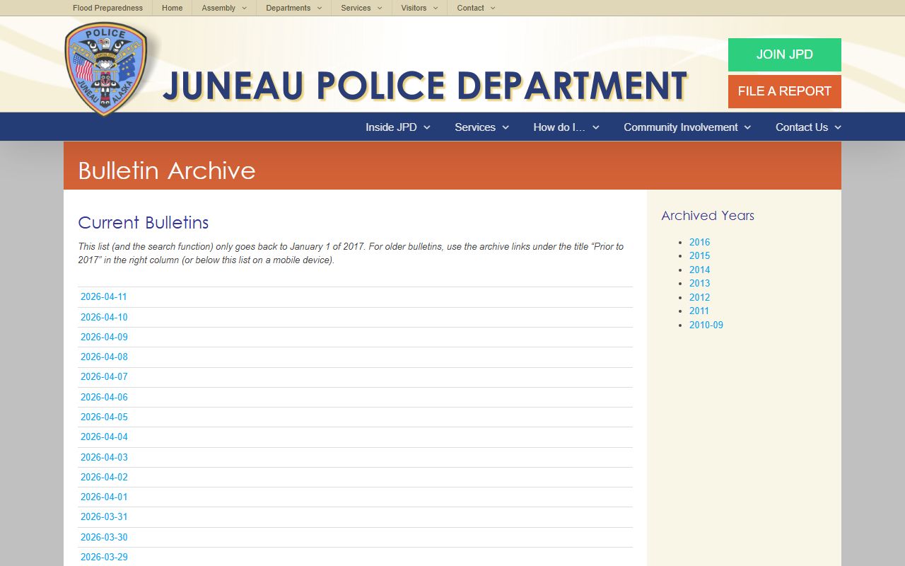Viewport: 905px width, 566px height.
Task: Open the 2026-04-01 bulletin
Action: pos(104,497)
